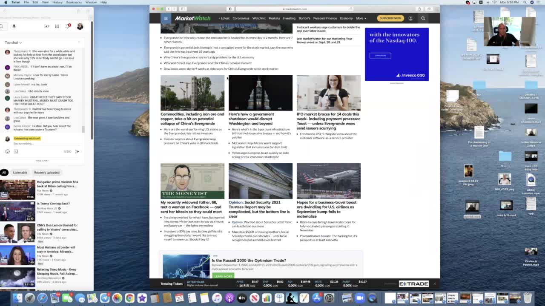Click the YouTube voice search microphone
This screenshot has height=306, width=545.
tap(14, 26)
